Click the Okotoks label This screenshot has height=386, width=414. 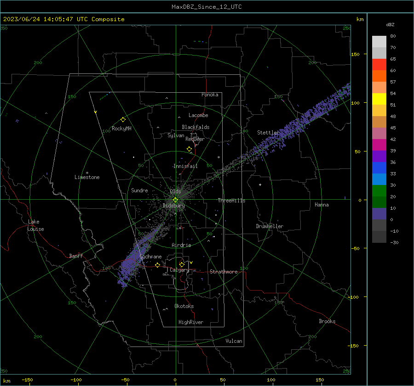tap(184, 306)
